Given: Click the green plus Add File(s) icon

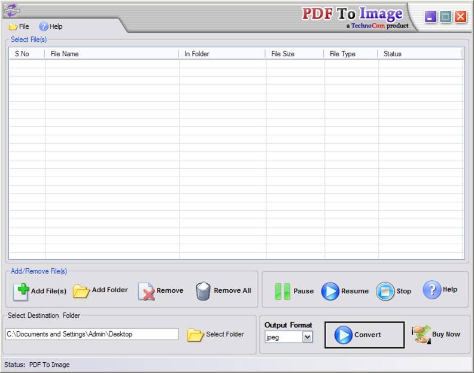Looking at the screenshot, I should [21, 292].
